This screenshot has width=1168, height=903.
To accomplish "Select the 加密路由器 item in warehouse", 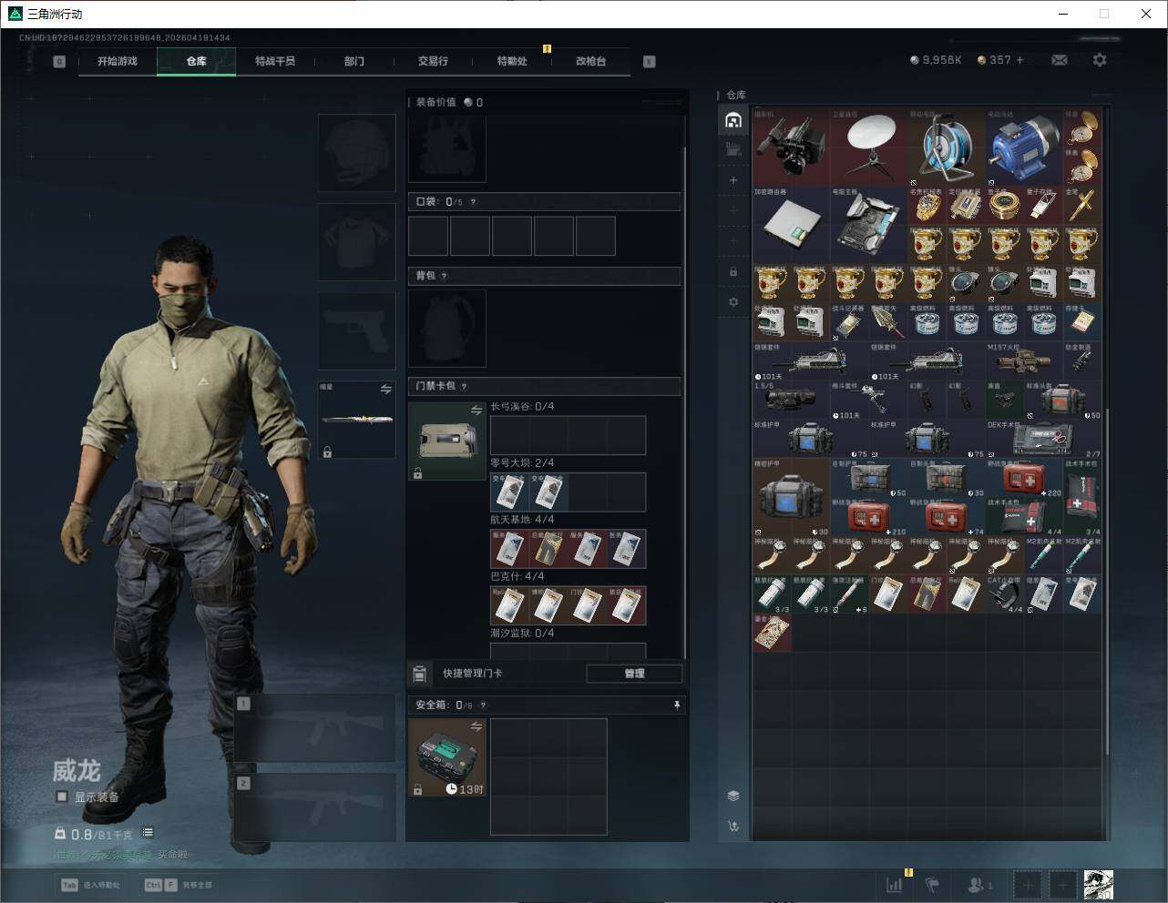I will [x=792, y=225].
